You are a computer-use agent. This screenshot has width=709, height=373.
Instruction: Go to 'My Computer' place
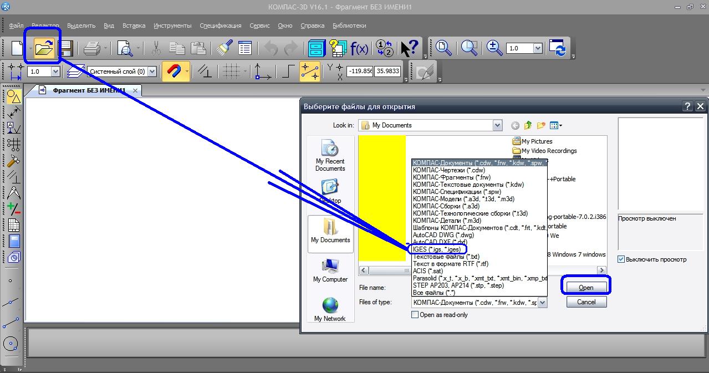pyautogui.click(x=330, y=270)
